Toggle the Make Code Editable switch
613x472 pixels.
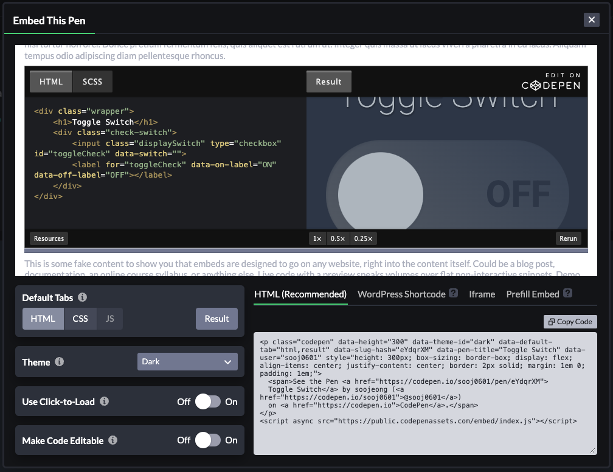click(x=208, y=440)
